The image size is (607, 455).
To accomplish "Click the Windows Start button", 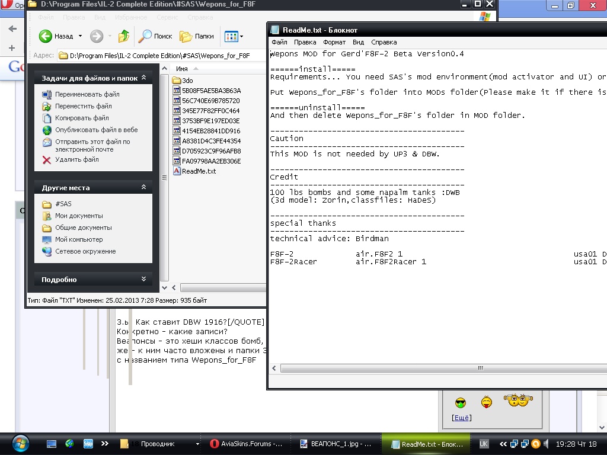I will pos(20,443).
